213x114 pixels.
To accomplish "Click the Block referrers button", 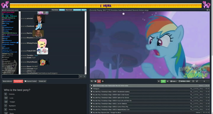I will tap(7, 81).
